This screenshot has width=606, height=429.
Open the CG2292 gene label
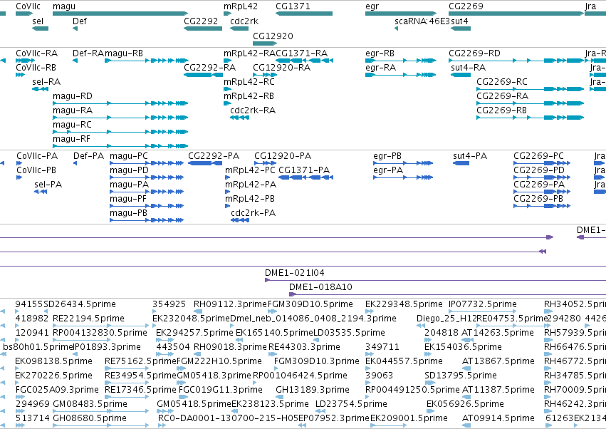pos(201,21)
